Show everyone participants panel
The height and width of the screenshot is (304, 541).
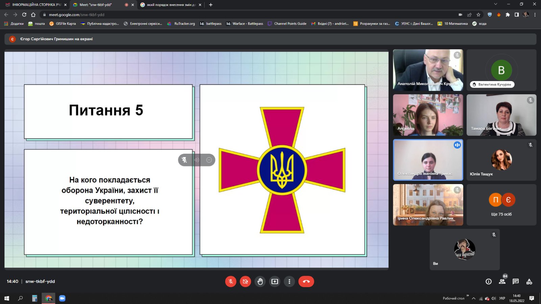(x=502, y=281)
